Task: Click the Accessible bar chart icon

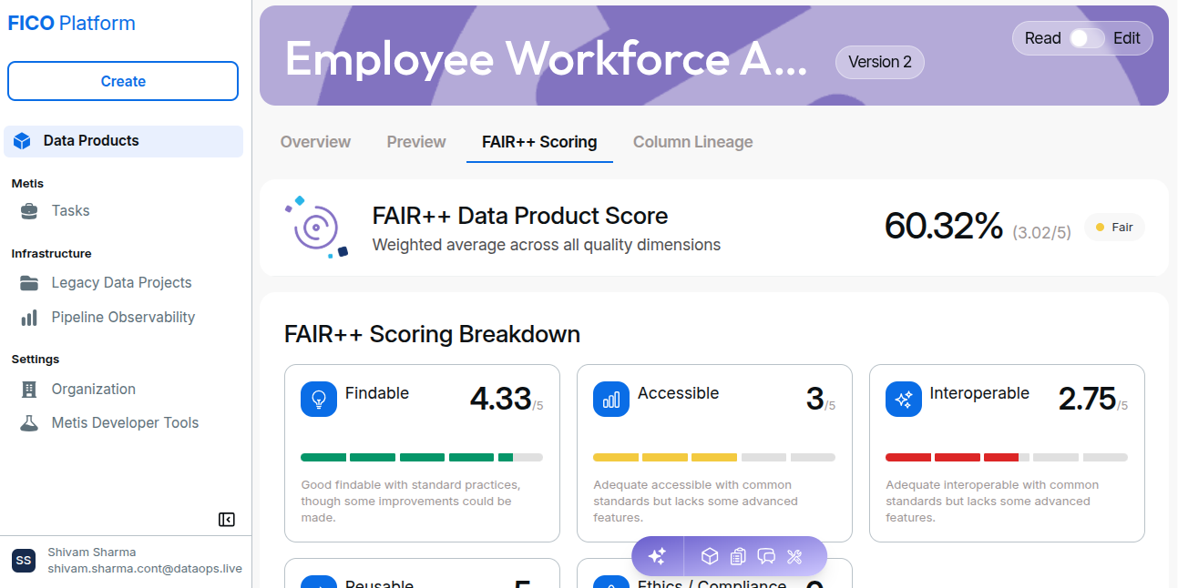Action: click(611, 399)
